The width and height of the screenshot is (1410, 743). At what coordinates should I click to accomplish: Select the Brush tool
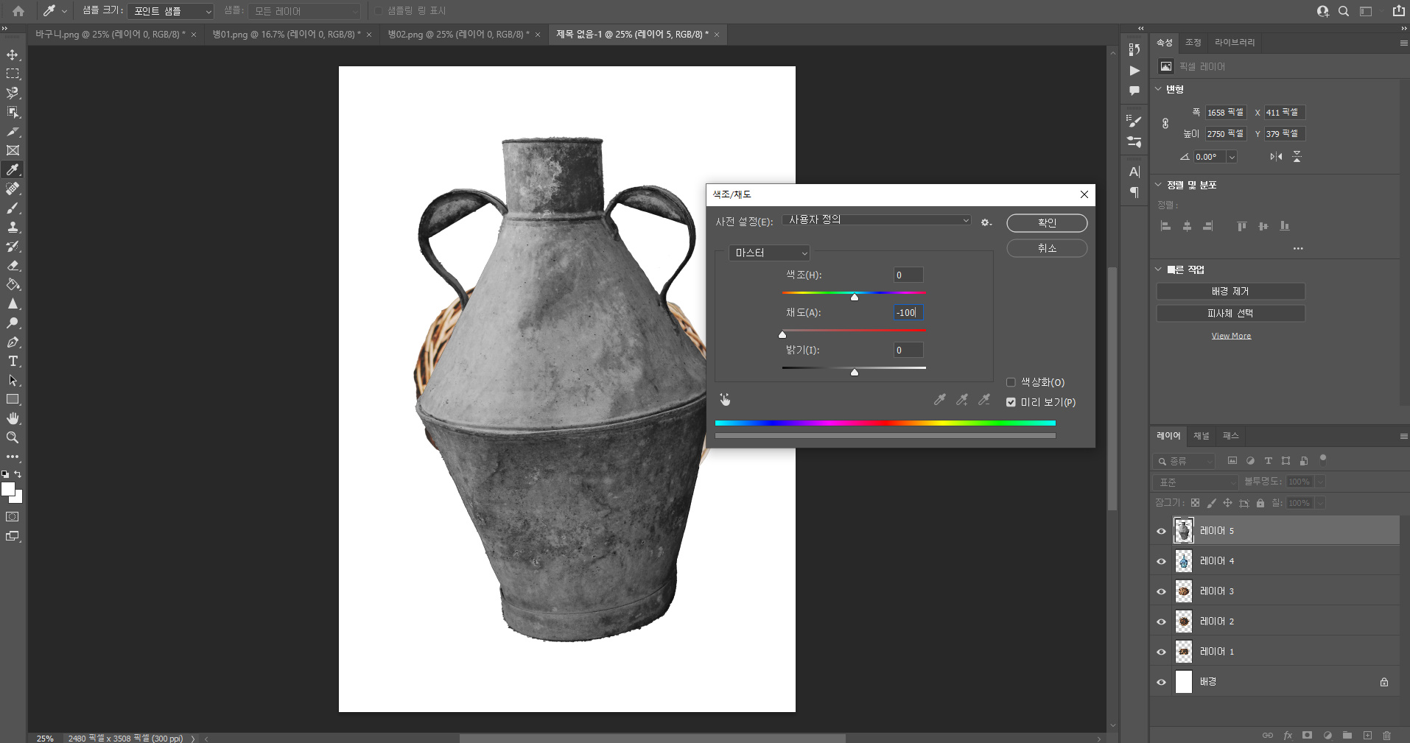click(x=13, y=208)
